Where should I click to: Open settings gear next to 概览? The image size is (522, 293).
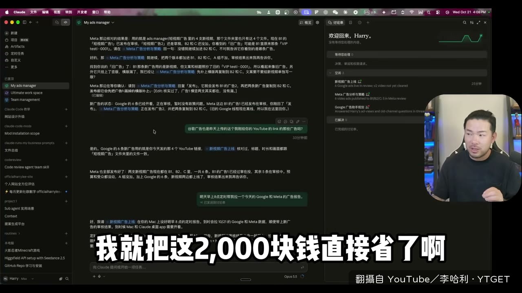(x=317, y=22)
